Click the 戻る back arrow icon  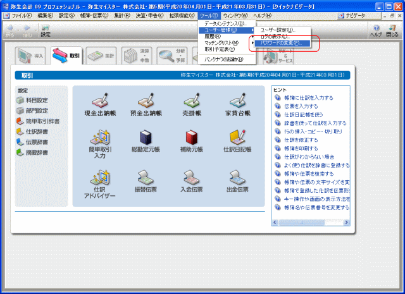(x=10, y=30)
